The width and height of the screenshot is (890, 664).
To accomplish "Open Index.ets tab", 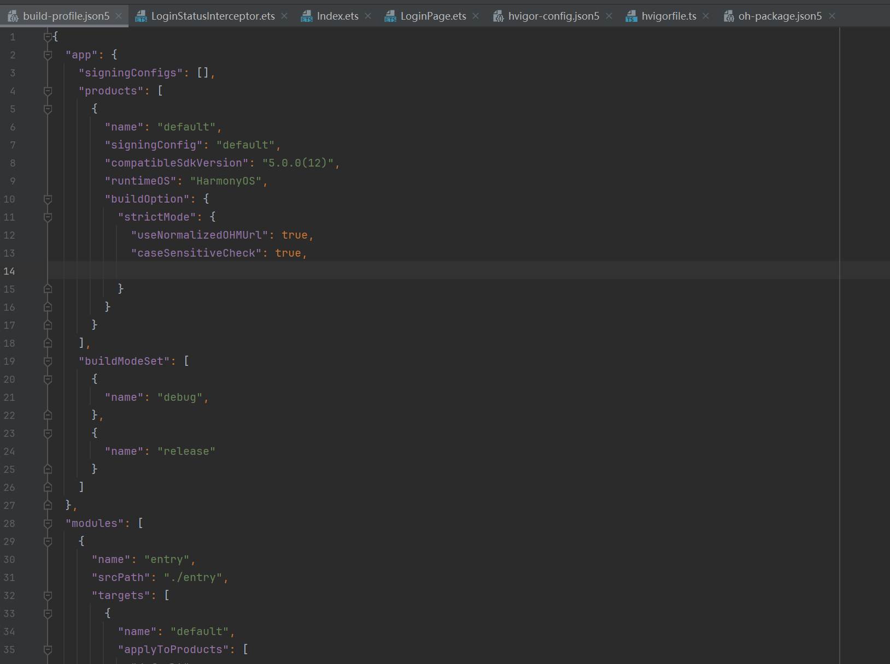I will [x=337, y=16].
